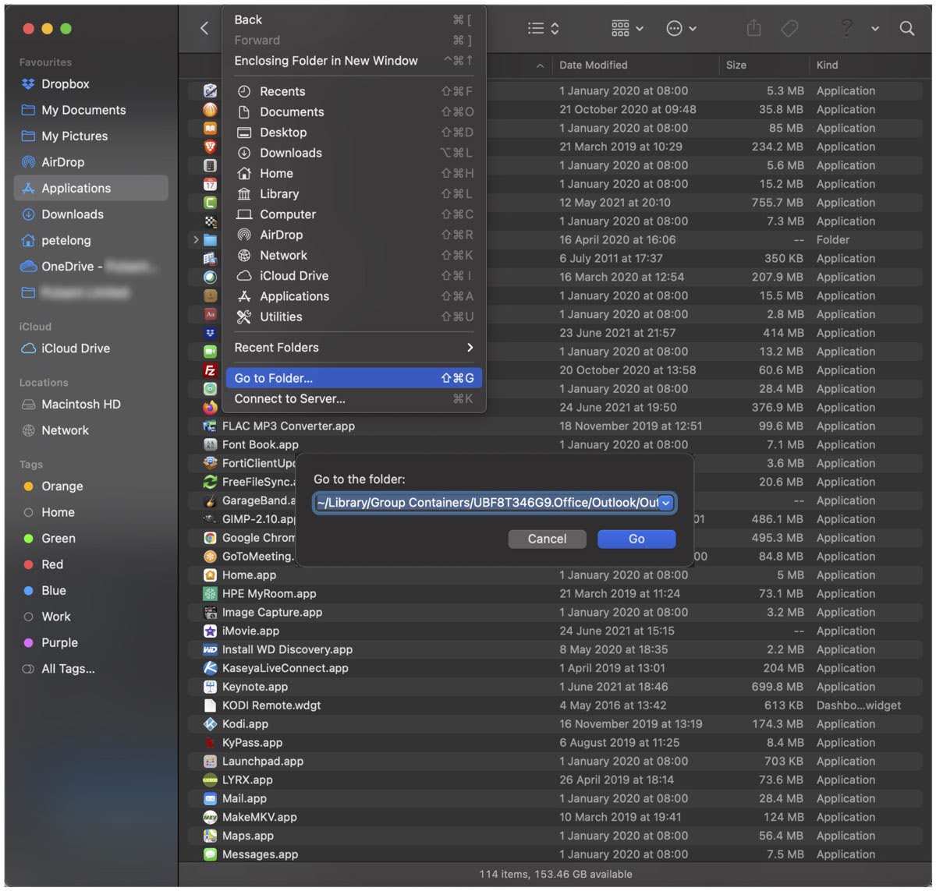Click the Search magnifier icon

coord(906,29)
